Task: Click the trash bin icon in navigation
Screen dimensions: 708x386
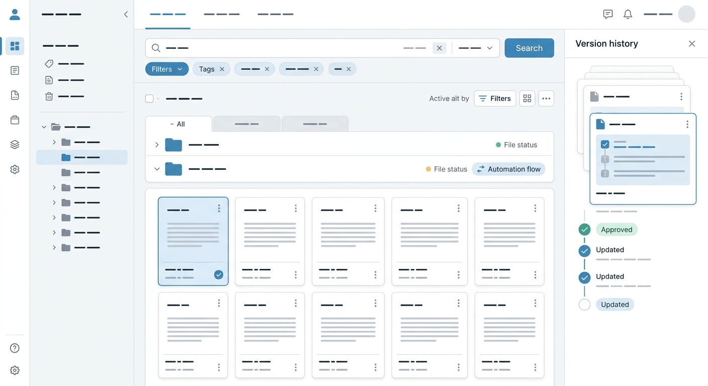Action: [x=49, y=96]
